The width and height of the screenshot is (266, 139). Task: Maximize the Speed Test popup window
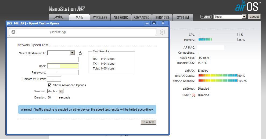pos(154,23)
